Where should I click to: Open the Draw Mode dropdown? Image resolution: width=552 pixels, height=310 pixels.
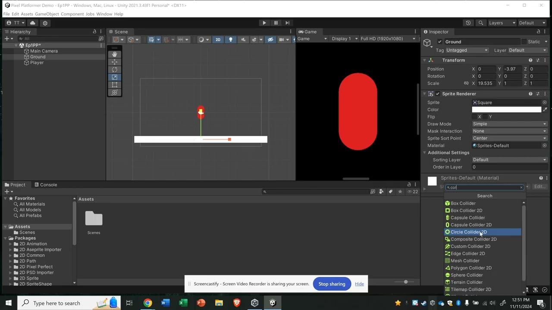509,124
